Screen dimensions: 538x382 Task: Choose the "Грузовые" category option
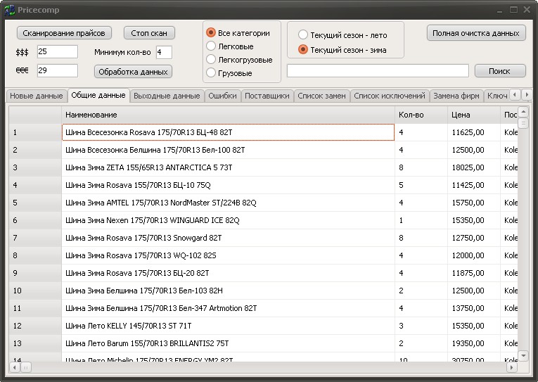(211, 73)
